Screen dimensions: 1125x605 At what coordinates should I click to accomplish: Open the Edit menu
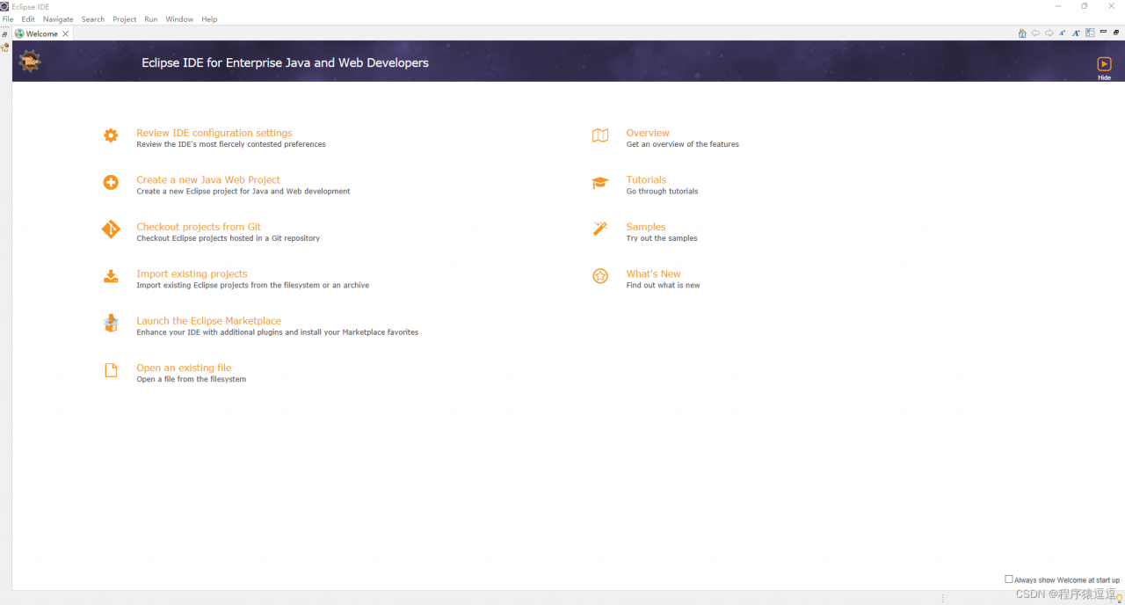28,19
